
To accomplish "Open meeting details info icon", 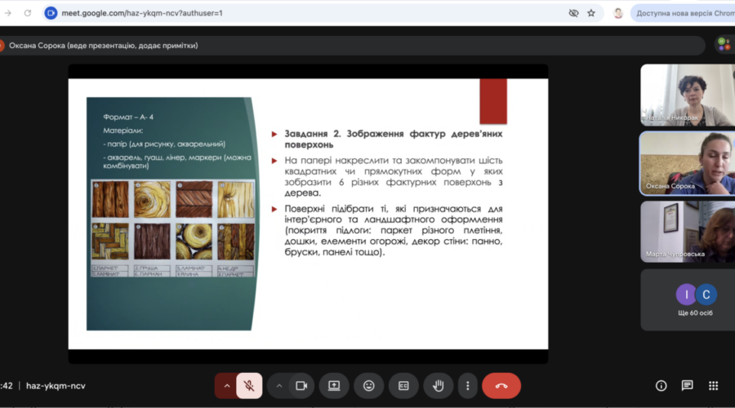I will point(661,386).
